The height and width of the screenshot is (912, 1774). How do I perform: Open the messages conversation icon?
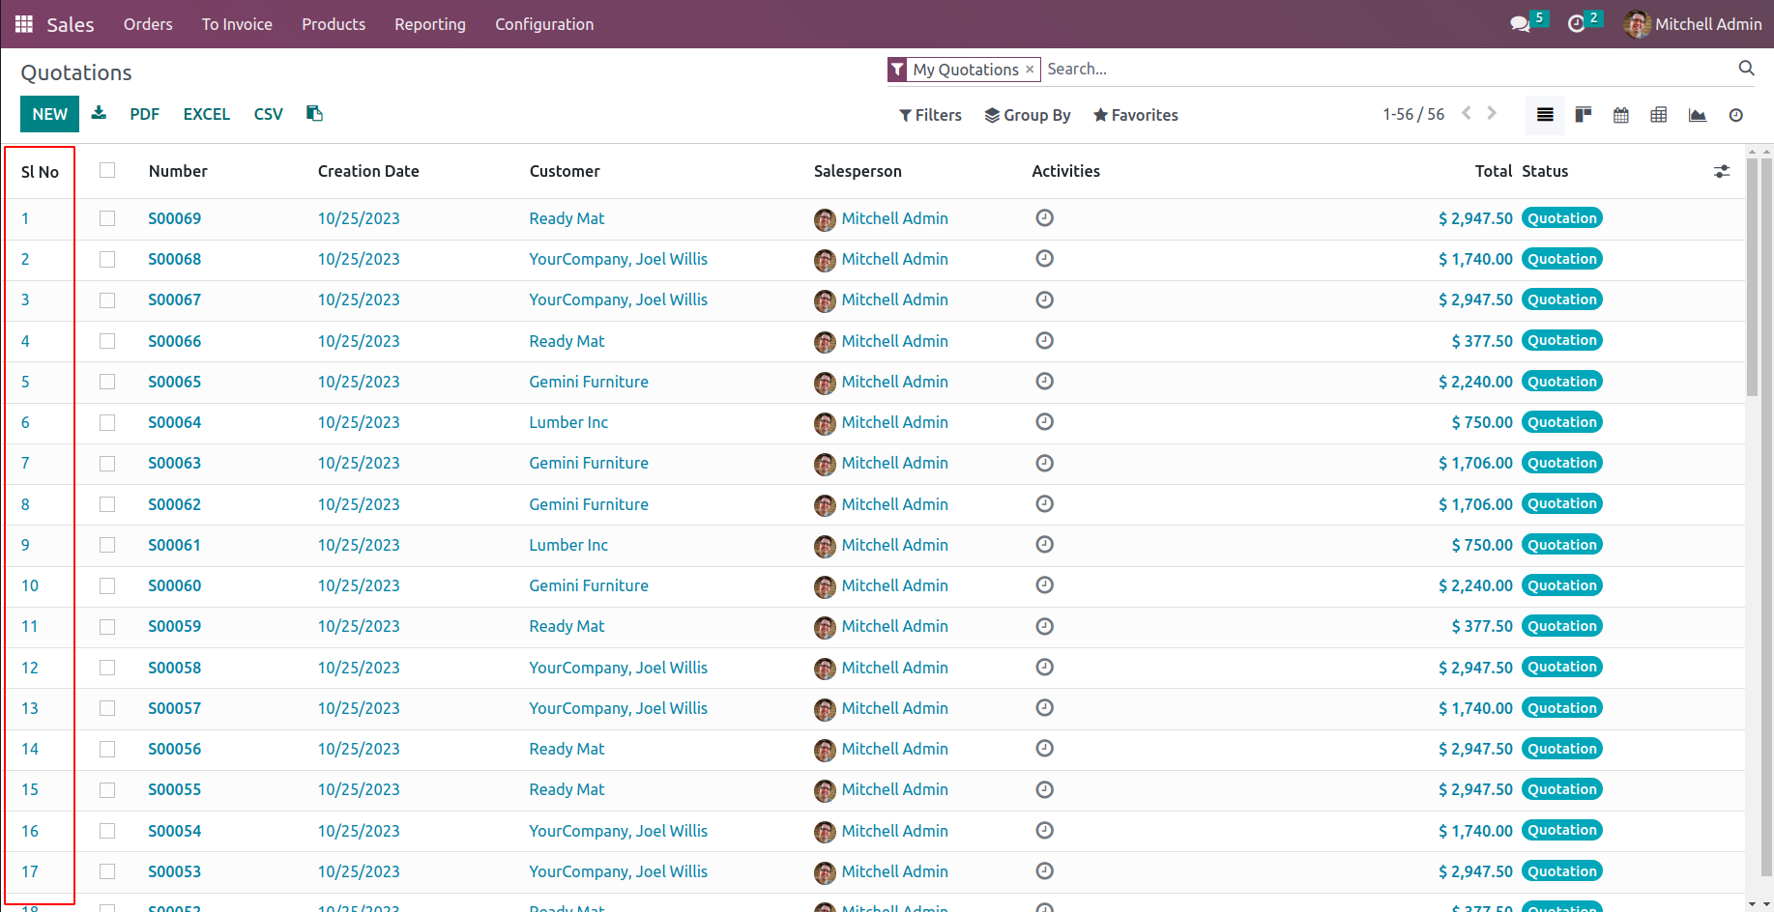1520,24
